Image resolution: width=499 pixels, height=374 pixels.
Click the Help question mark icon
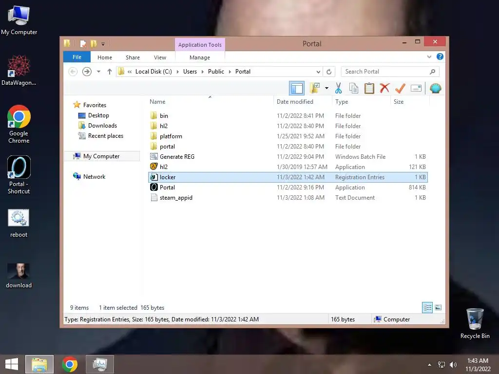[x=440, y=56]
